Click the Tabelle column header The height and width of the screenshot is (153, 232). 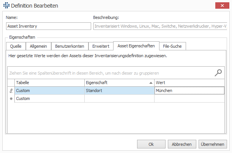pos(49,83)
